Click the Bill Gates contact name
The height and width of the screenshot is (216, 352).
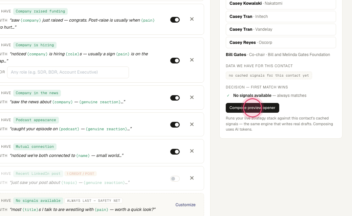point(236,55)
